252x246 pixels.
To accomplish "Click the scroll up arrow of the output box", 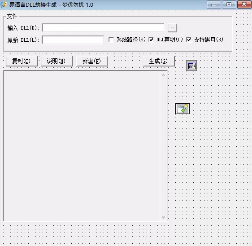I will tap(164, 75).
